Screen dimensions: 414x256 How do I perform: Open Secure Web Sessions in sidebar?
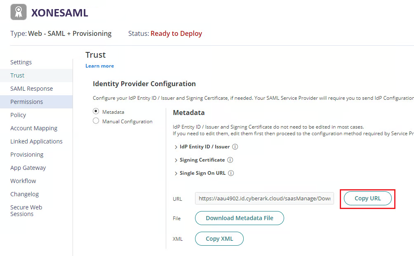coord(26,211)
